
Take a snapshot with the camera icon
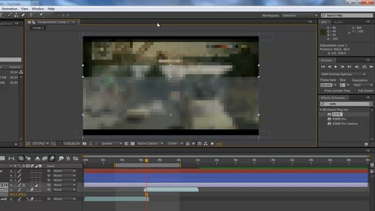pyautogui.click(x=84, y=144)
